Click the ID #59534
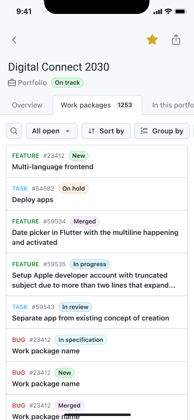Viewport: 194px width, 420px height. pos(54,221)
